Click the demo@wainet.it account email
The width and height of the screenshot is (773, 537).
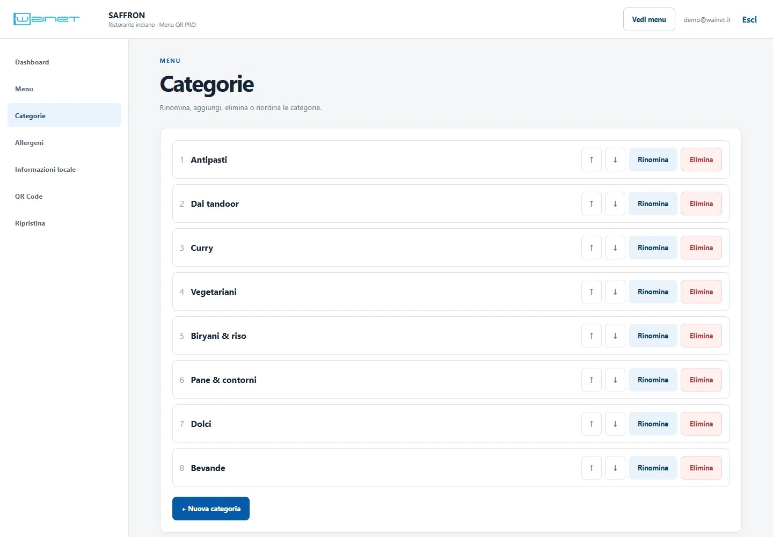click(707, 20)
